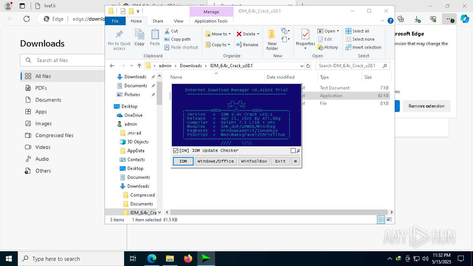Click the Search IDM_6.4x_Crack_v20.1 field
This screenshot has width=473, height=266.
pyautogui.click(x=353, y=66)
